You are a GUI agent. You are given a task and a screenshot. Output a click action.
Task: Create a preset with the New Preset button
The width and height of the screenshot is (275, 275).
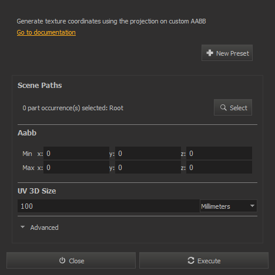click(227, 53)
